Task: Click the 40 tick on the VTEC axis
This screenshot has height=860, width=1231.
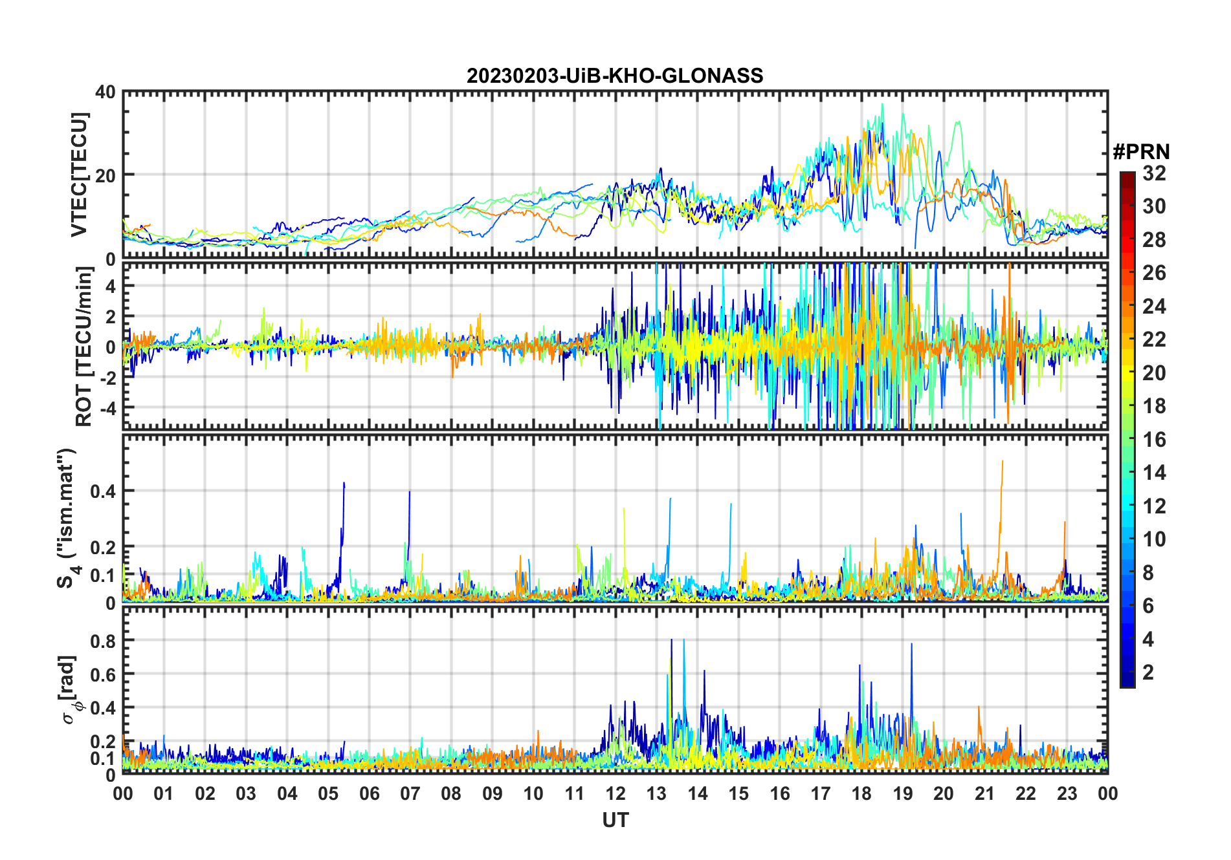Action: point(105,92)
